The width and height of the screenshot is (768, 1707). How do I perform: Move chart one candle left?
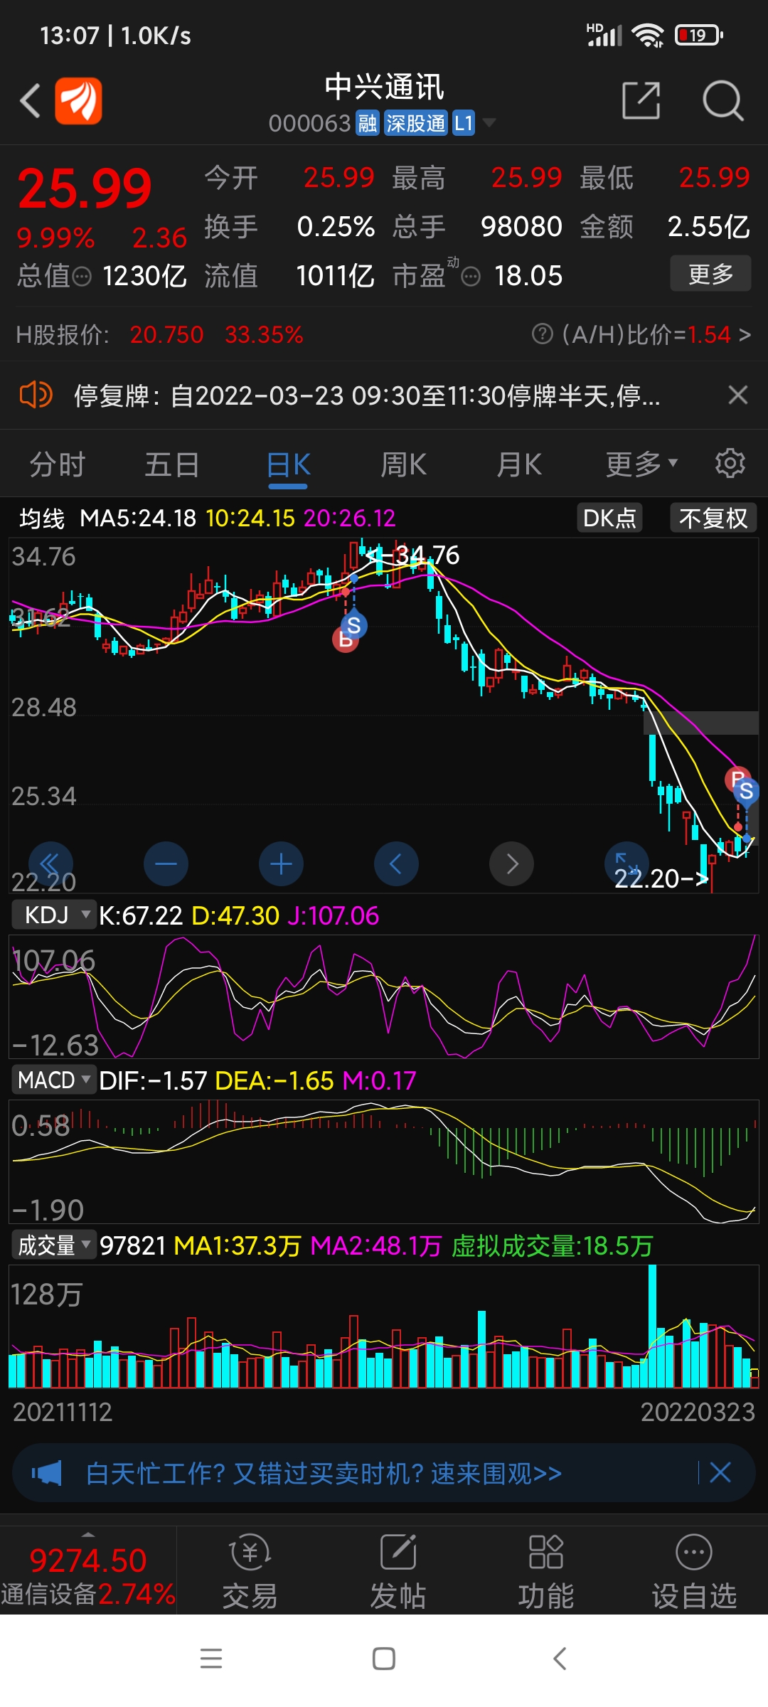pos(396,864)
